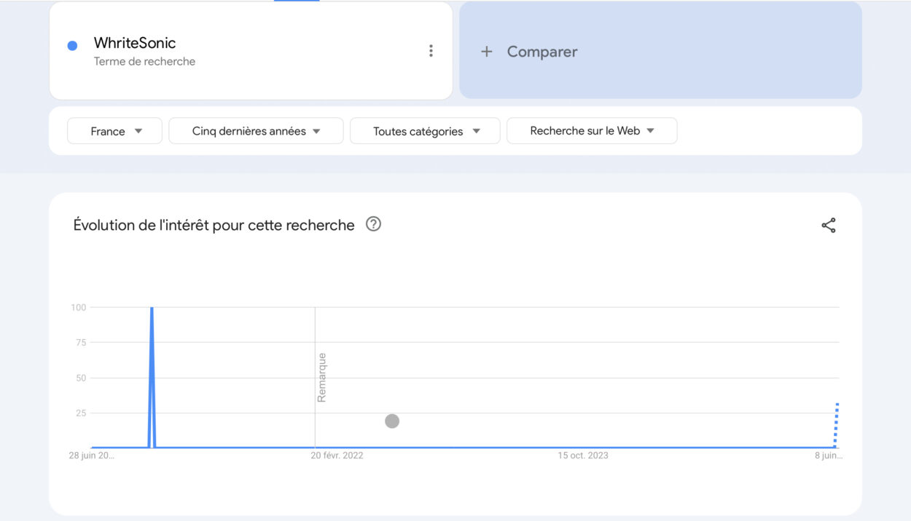Screen dimensions: 911x521
Task: Click the Remarque note marker on the chart
Action: 321,378
